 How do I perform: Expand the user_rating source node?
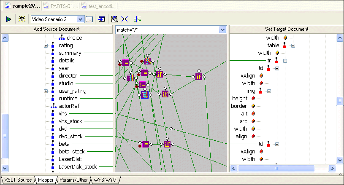(x=46, y=91)
